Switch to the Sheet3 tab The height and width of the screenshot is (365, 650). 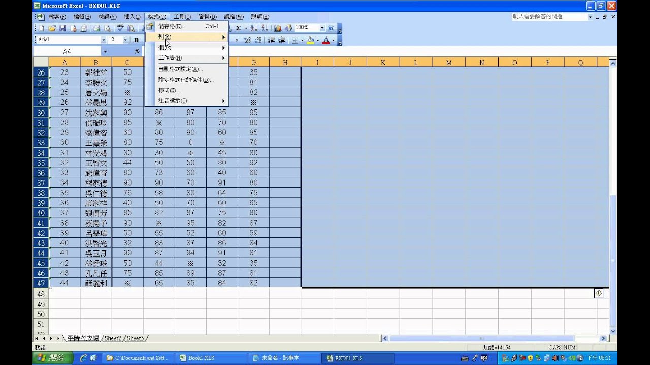[x=135, y=338]
